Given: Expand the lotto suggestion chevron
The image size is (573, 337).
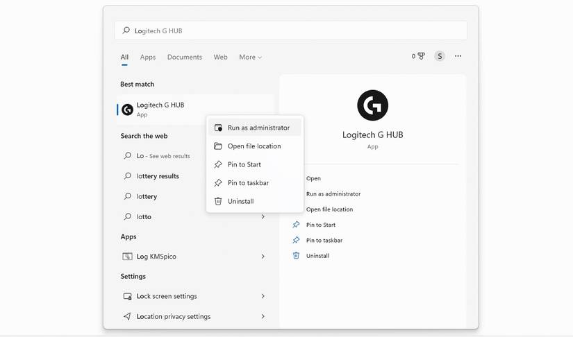Looking at the screenshot, I should pyautogui.click(x=263, y=217).
